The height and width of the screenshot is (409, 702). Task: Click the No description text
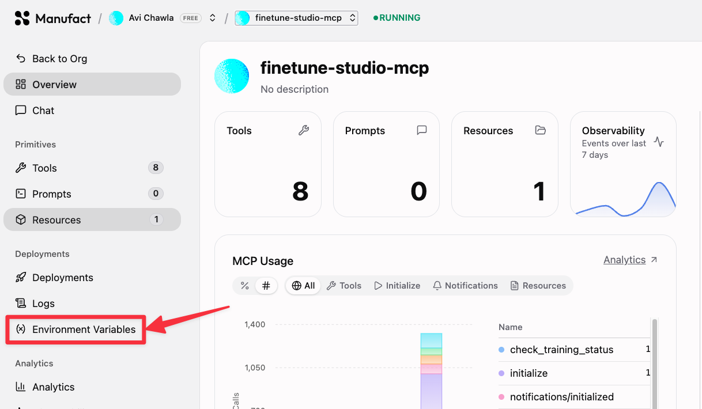[x=295, y=89]
